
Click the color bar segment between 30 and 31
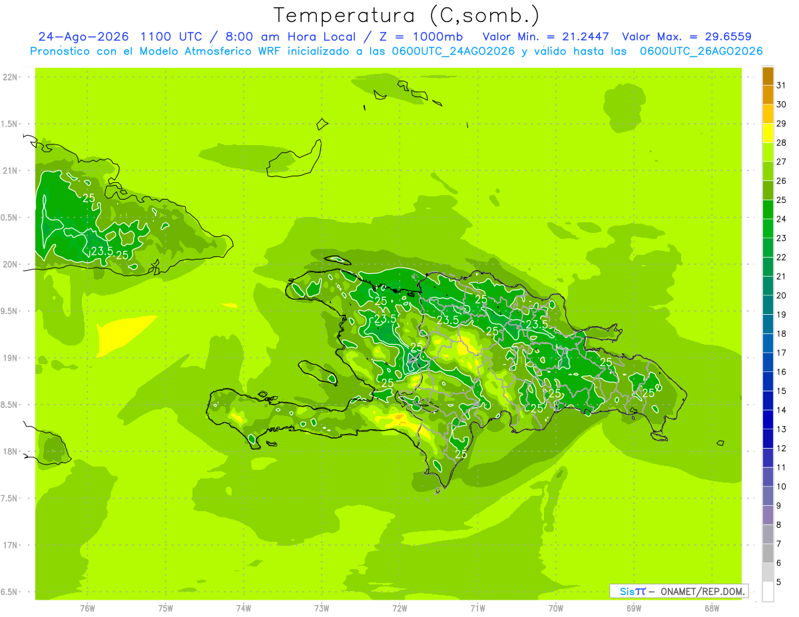click(x=768, y=95)
